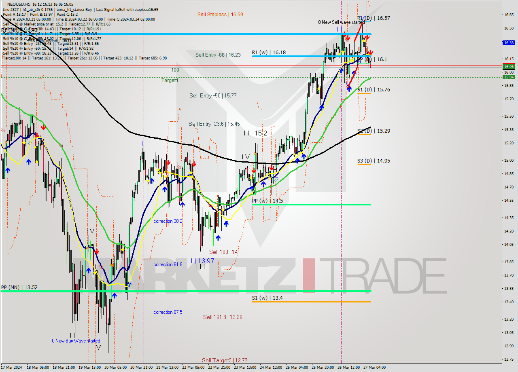
Task: Click the S3 (D) 14.95 label
Action: coord(374,161)
